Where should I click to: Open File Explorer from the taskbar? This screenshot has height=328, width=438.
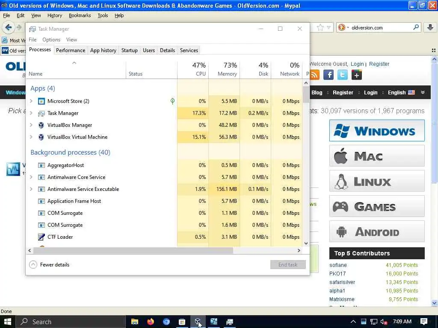135,322
